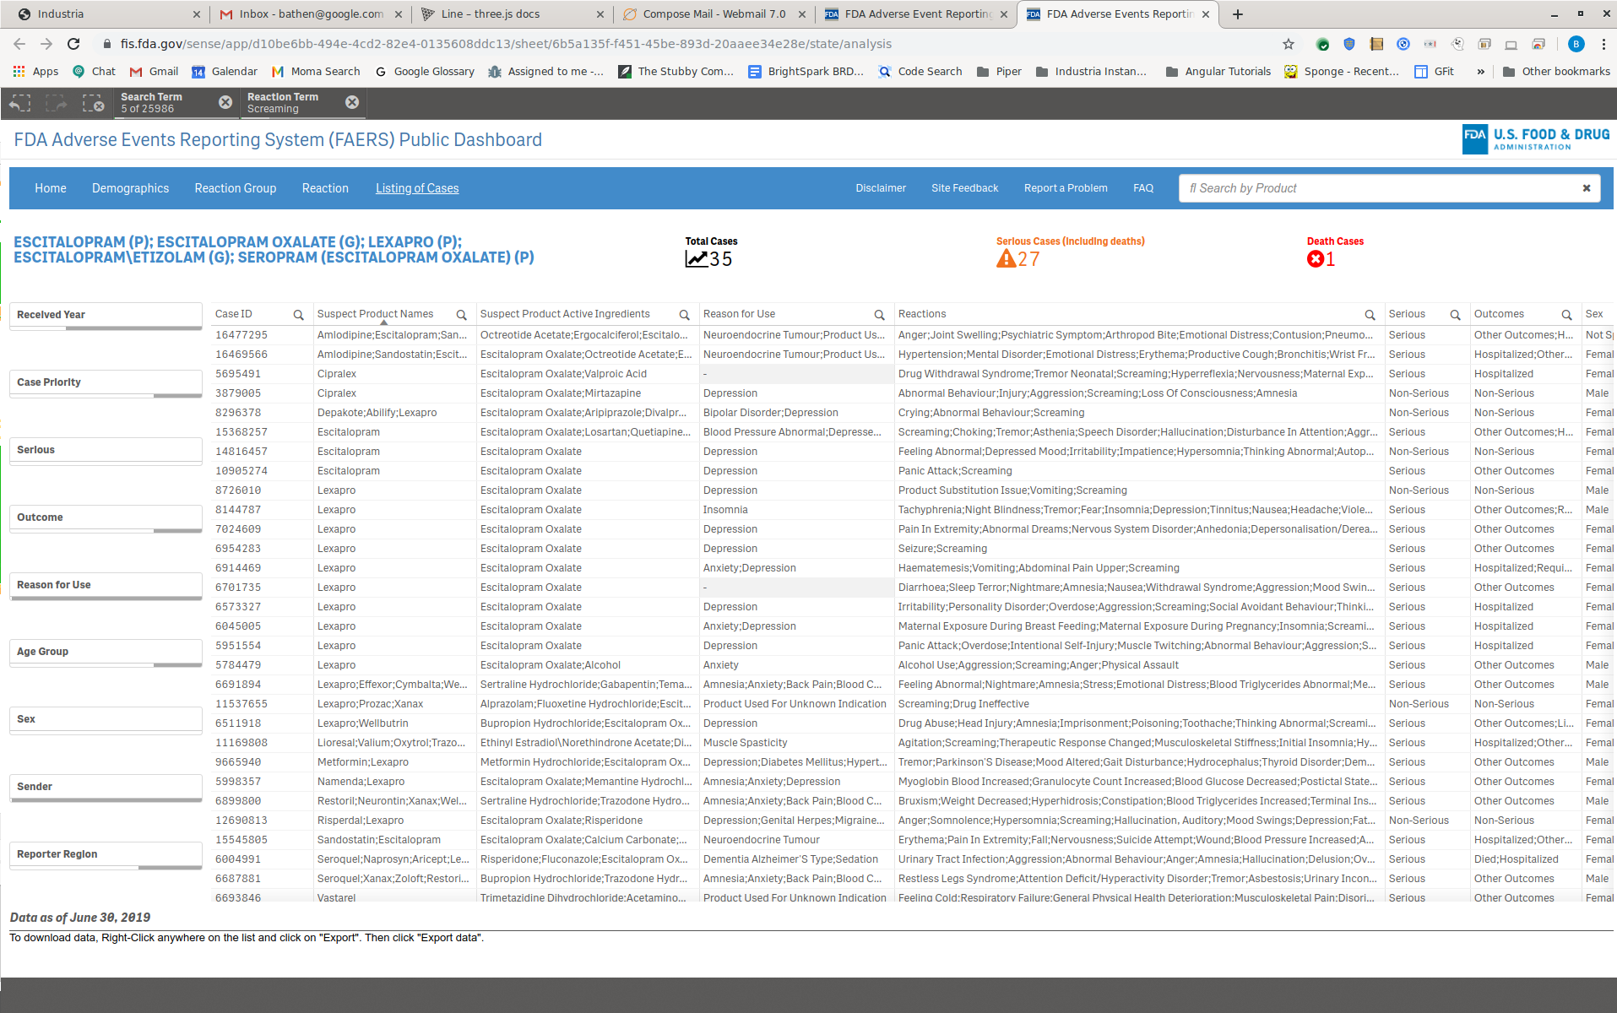Open the Reporter Region filter list
Screen dimensions: 1617x1013
106,854
